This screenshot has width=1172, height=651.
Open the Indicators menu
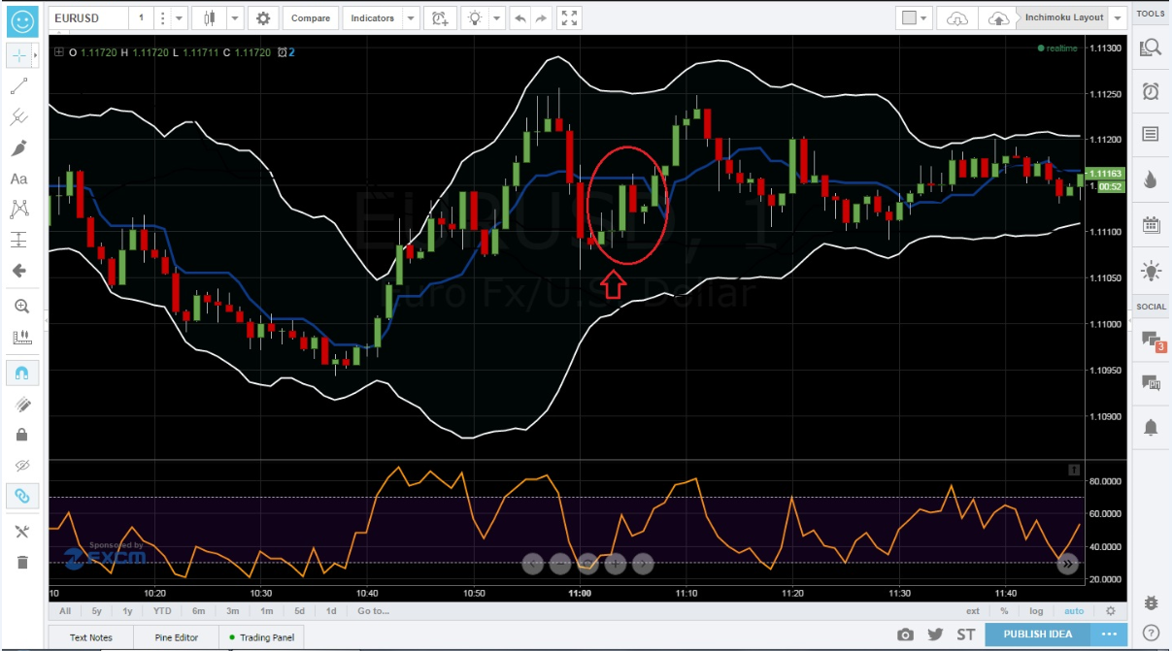point(373,18)
